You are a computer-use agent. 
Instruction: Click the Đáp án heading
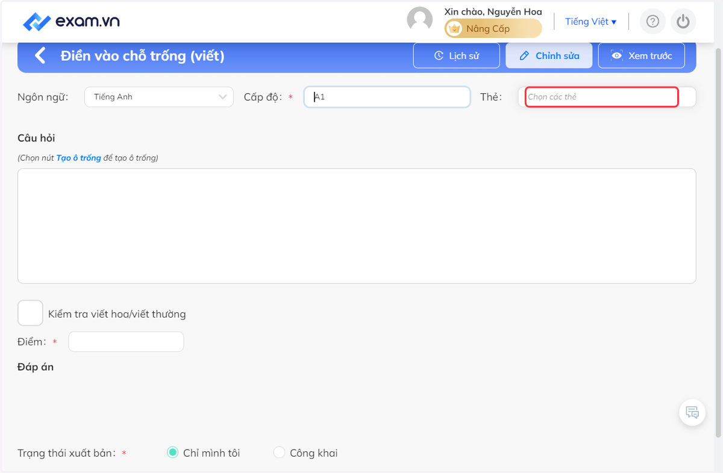(x=36, y=366)
